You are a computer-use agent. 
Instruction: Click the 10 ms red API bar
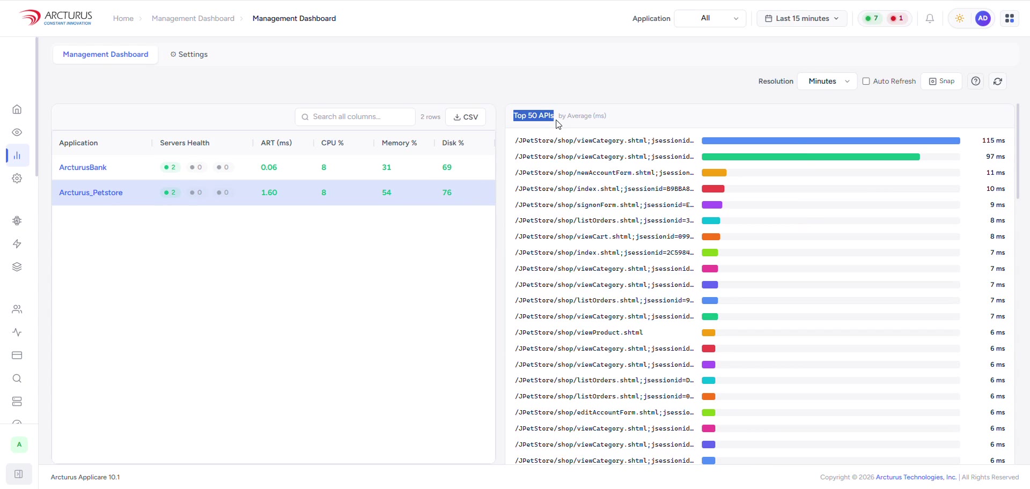pyautogui.click(x=713, y=189)
